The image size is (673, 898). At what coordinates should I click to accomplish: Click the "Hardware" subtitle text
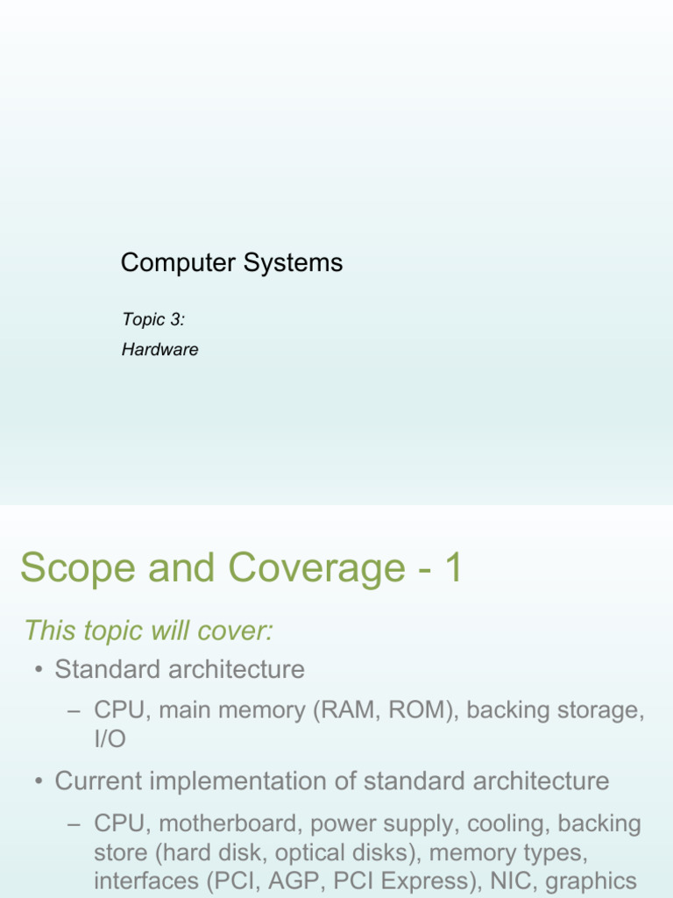[x=160, y=349]
